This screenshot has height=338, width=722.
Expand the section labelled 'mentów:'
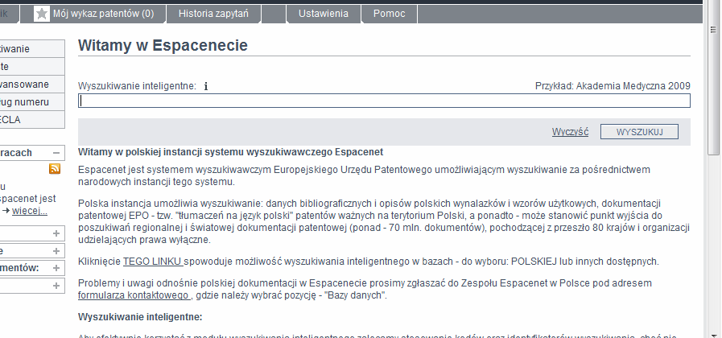[x=56, y=268]
